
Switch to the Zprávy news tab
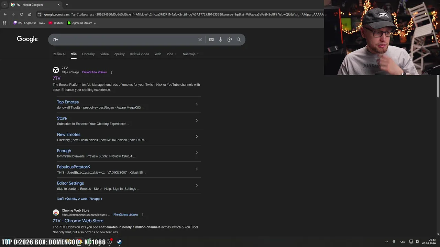coord(119,54)
